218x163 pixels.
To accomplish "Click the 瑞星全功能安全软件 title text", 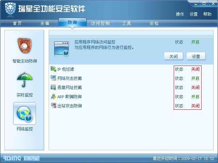I will point(51,9).
